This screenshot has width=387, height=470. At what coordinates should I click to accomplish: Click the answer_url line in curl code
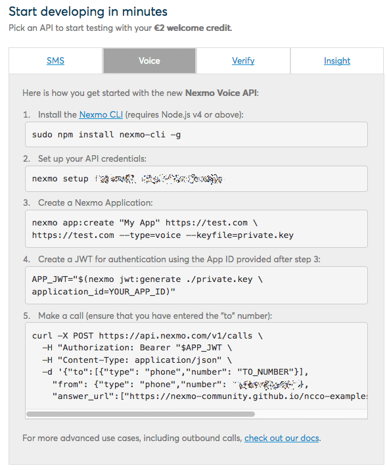[x=210, y=396]
